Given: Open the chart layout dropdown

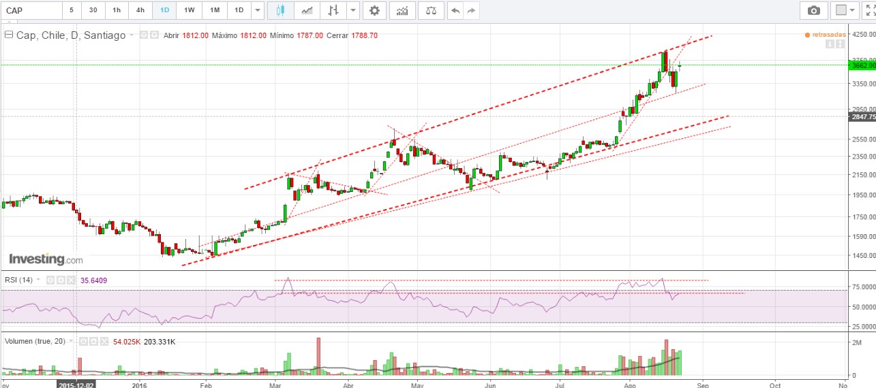Looking at the screenshot, I should (x=846, y=10).
